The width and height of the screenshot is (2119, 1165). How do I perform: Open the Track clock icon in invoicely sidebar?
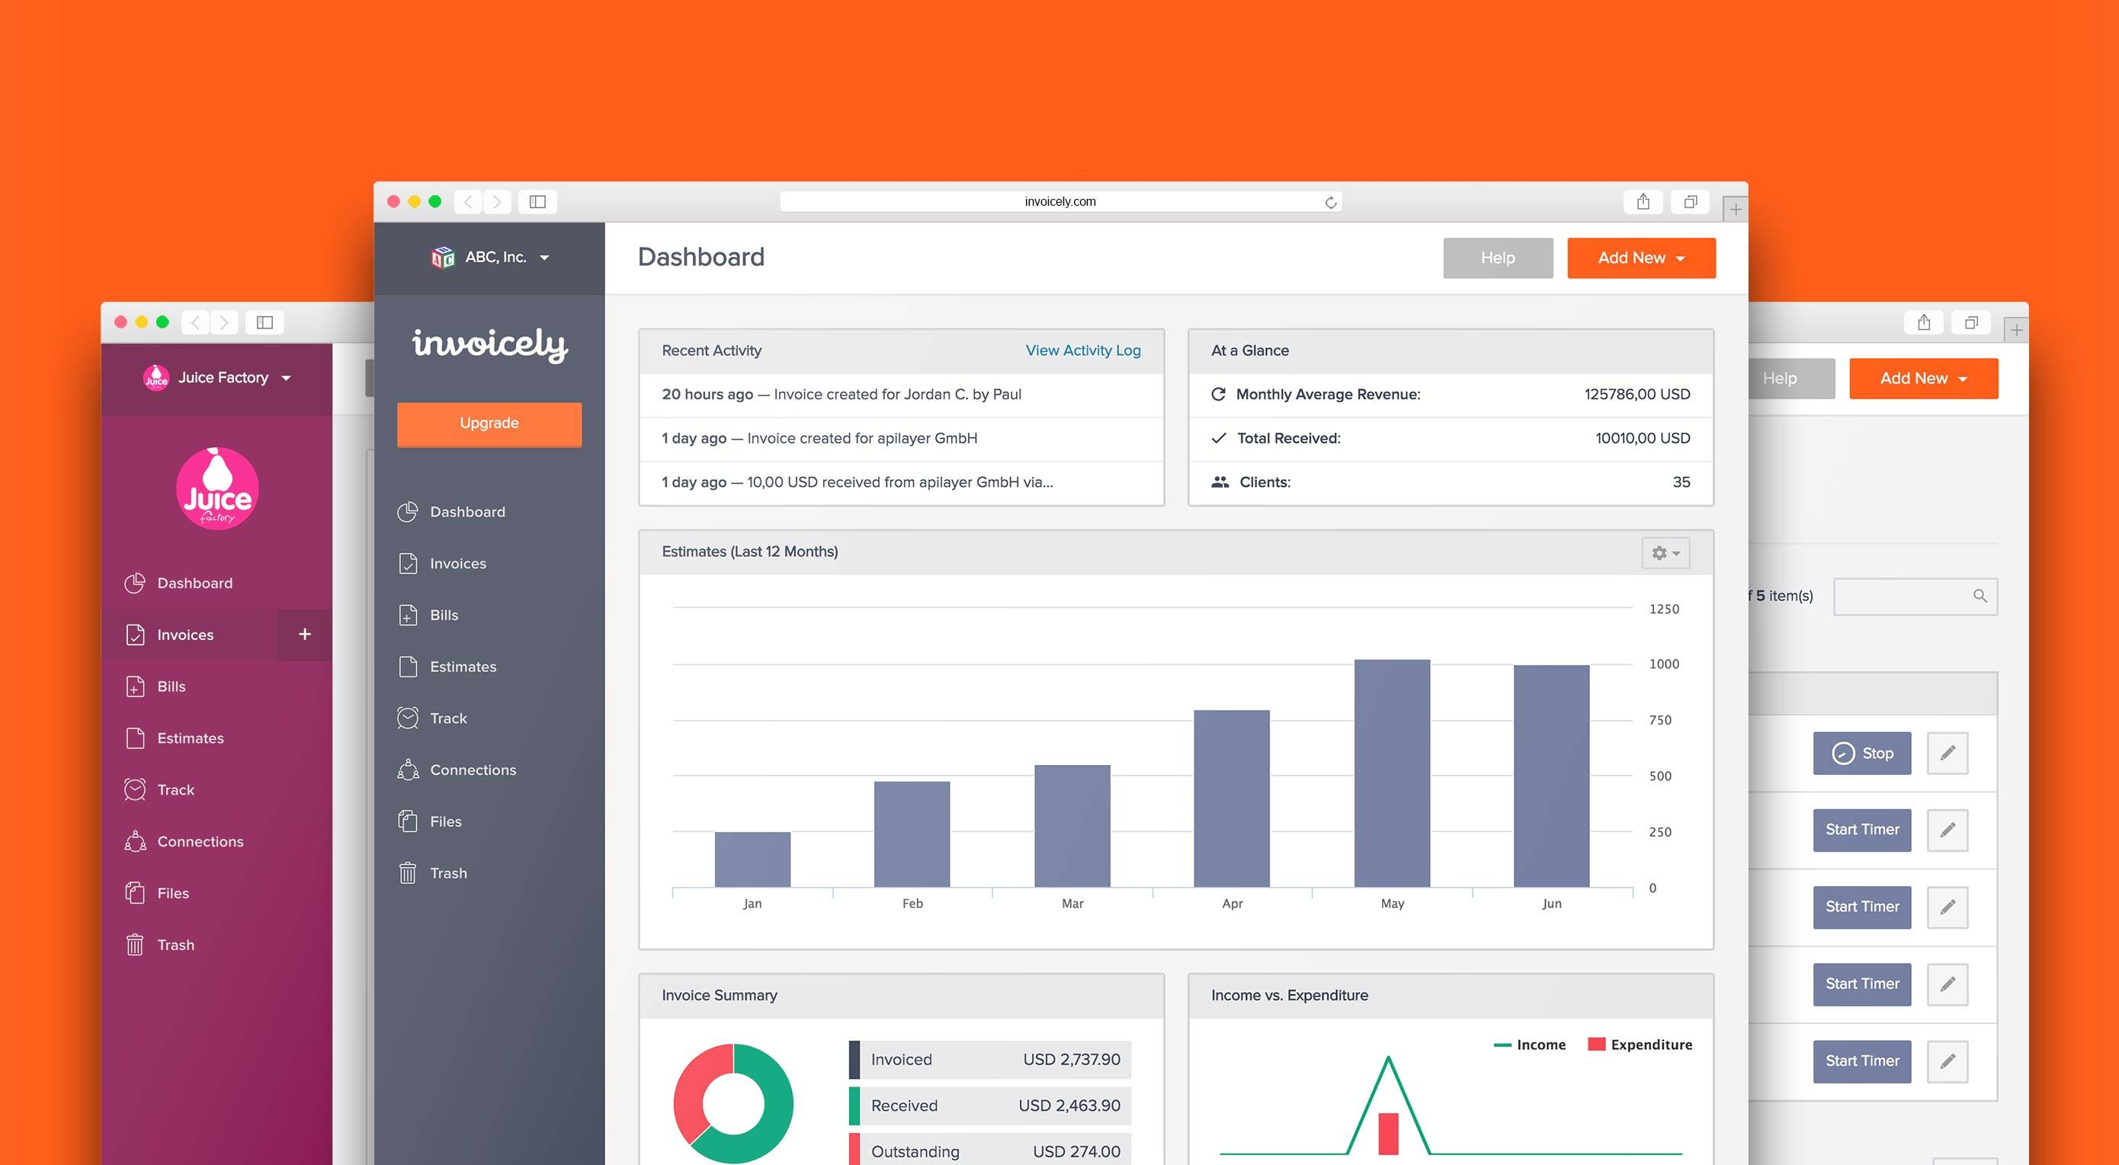[408, 718]
